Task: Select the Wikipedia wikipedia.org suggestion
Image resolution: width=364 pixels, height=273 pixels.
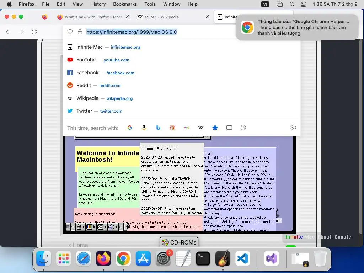Action: [x=182, y=98]
